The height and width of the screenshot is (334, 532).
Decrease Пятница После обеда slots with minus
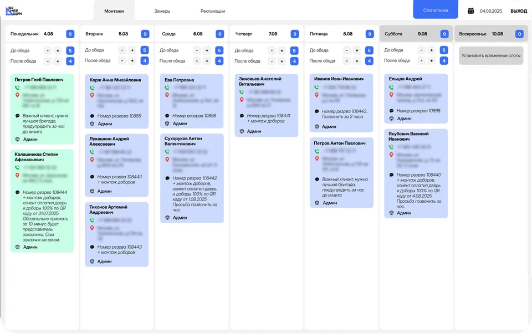(x=346, y=61)
